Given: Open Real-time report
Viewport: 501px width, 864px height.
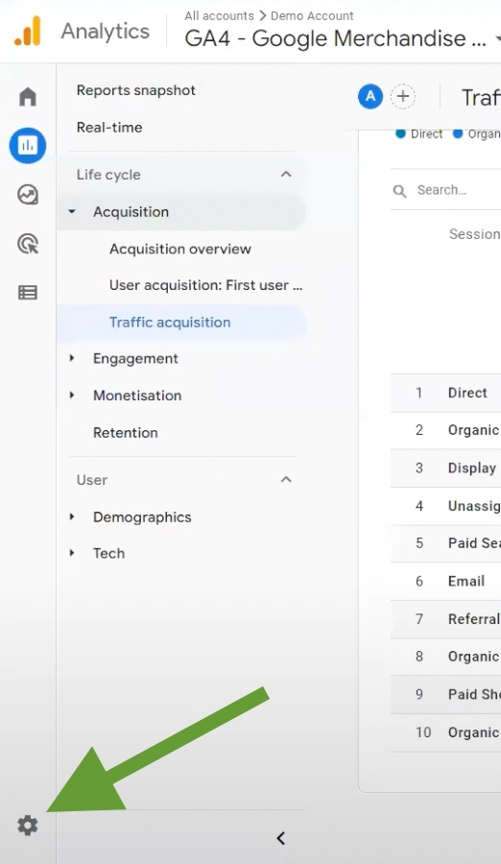Looking at the screenshot, I should (109, 128).
